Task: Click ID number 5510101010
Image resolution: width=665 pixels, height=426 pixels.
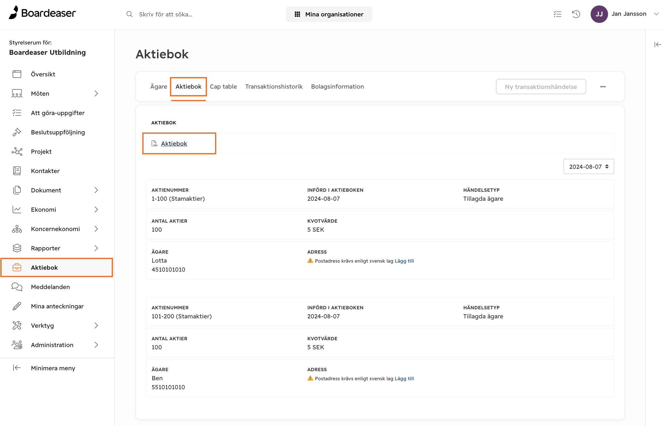Action: (168, 387)
